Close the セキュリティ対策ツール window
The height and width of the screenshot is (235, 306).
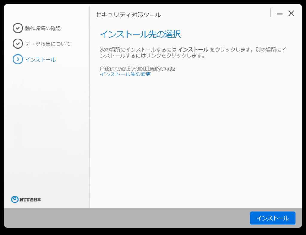point(291,13)
